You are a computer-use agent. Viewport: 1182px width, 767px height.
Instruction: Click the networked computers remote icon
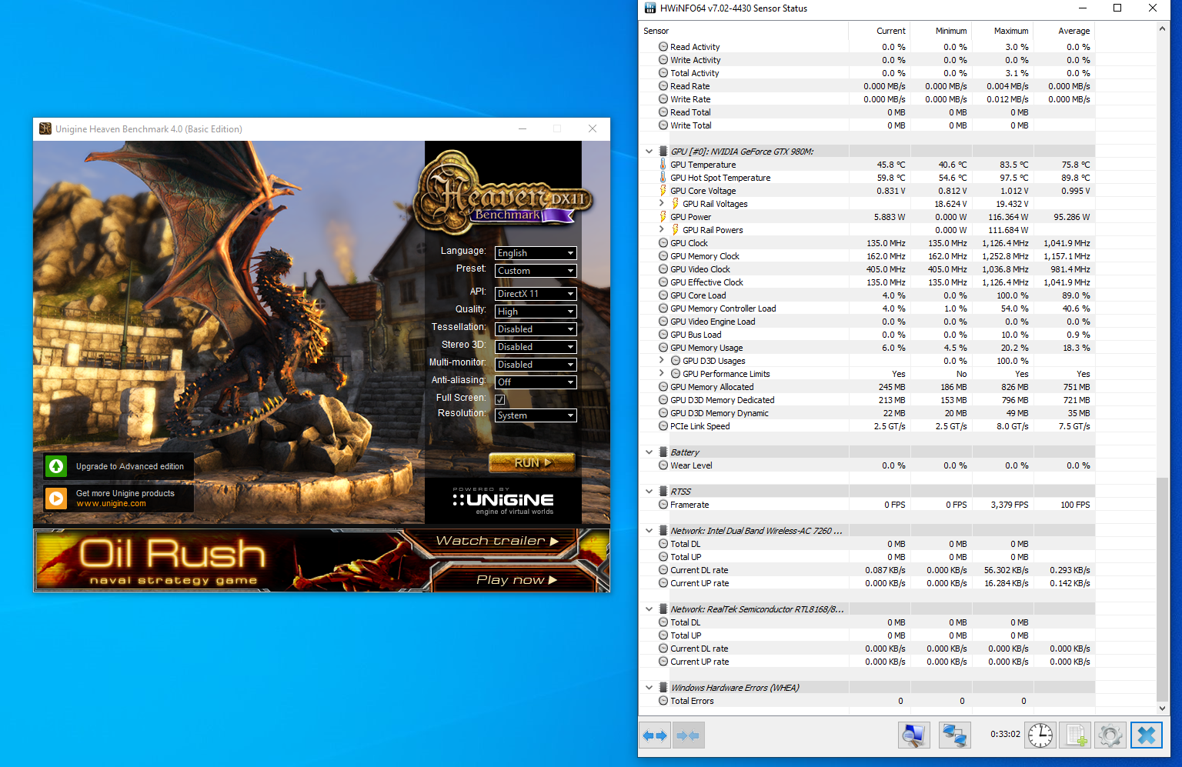954,735
